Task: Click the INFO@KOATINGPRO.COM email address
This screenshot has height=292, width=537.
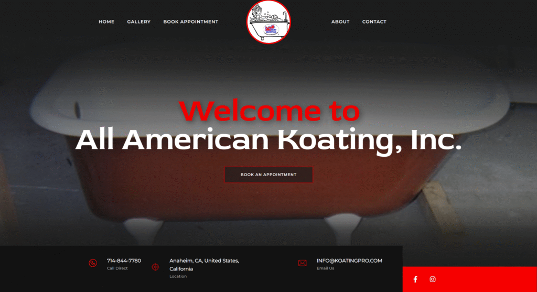Action: click(349, 261)
